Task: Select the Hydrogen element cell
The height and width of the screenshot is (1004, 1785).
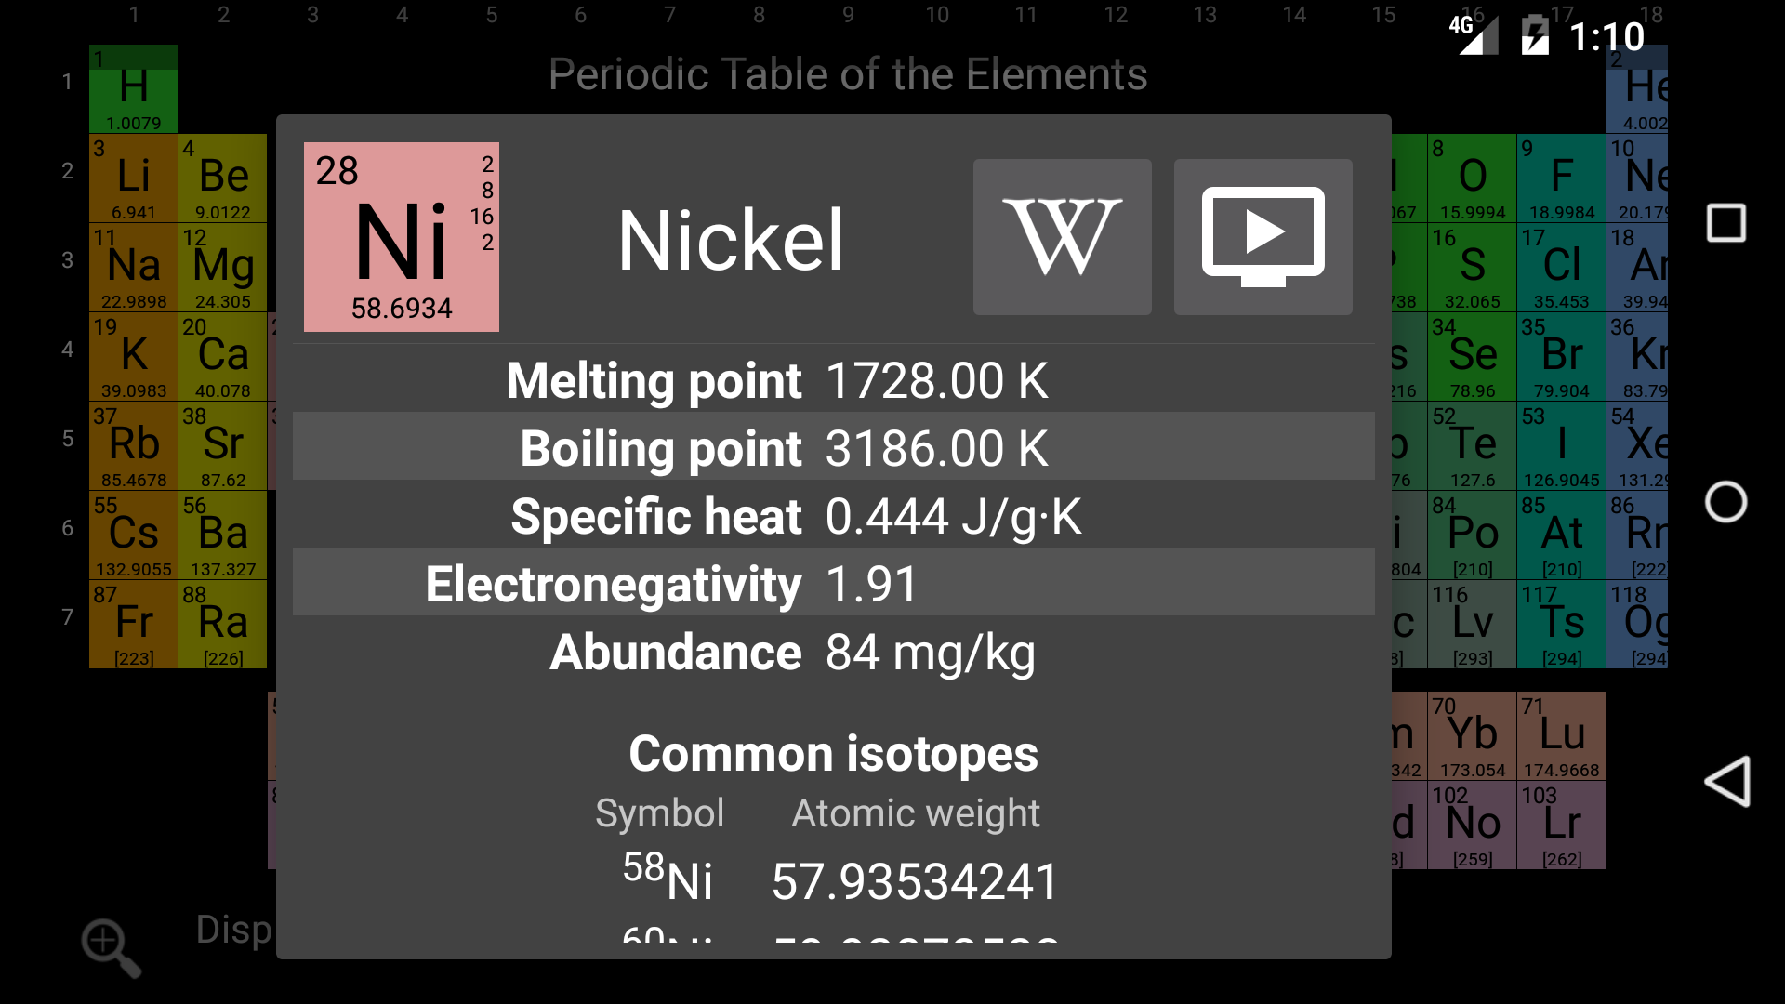Action: (x=134, y=89)
